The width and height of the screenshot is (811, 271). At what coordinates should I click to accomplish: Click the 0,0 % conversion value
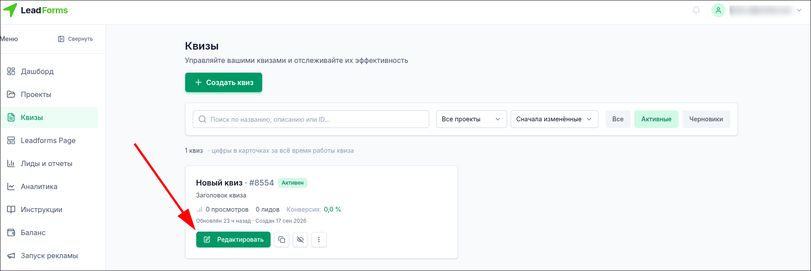(332, 209)
